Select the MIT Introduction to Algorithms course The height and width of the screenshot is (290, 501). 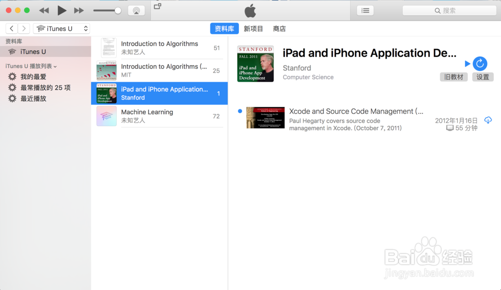(x=159, y=70)
